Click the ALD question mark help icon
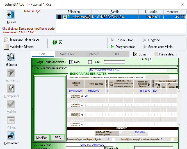This screenshot has height=149, width=187. point(150,59)
